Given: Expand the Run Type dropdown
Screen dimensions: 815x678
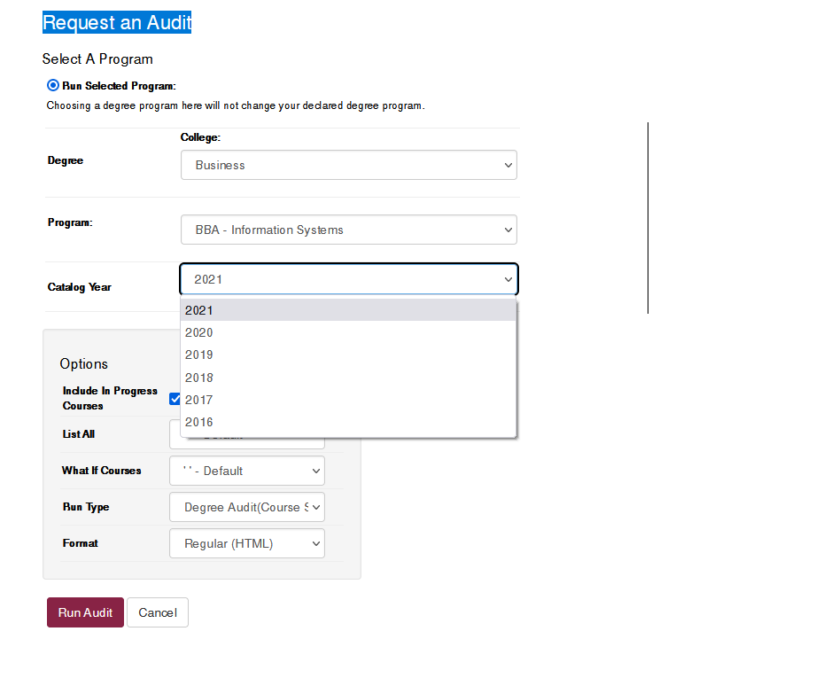Looking at the screenshot, I should click(x=246, y=507).
